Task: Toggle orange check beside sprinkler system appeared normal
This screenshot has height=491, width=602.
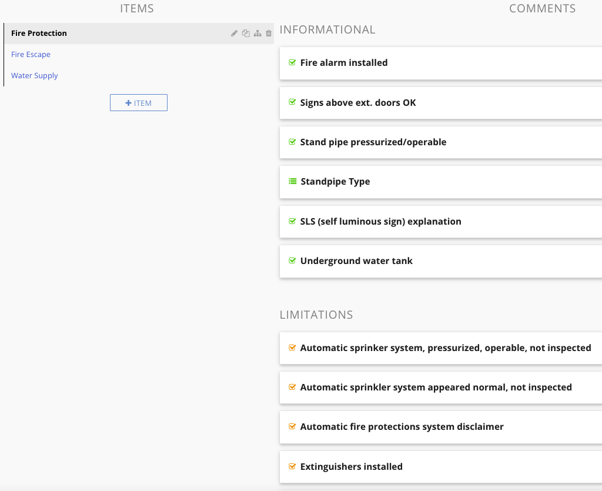Action: (292, 387)
